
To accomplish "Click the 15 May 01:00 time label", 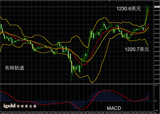I will (5, 113).
